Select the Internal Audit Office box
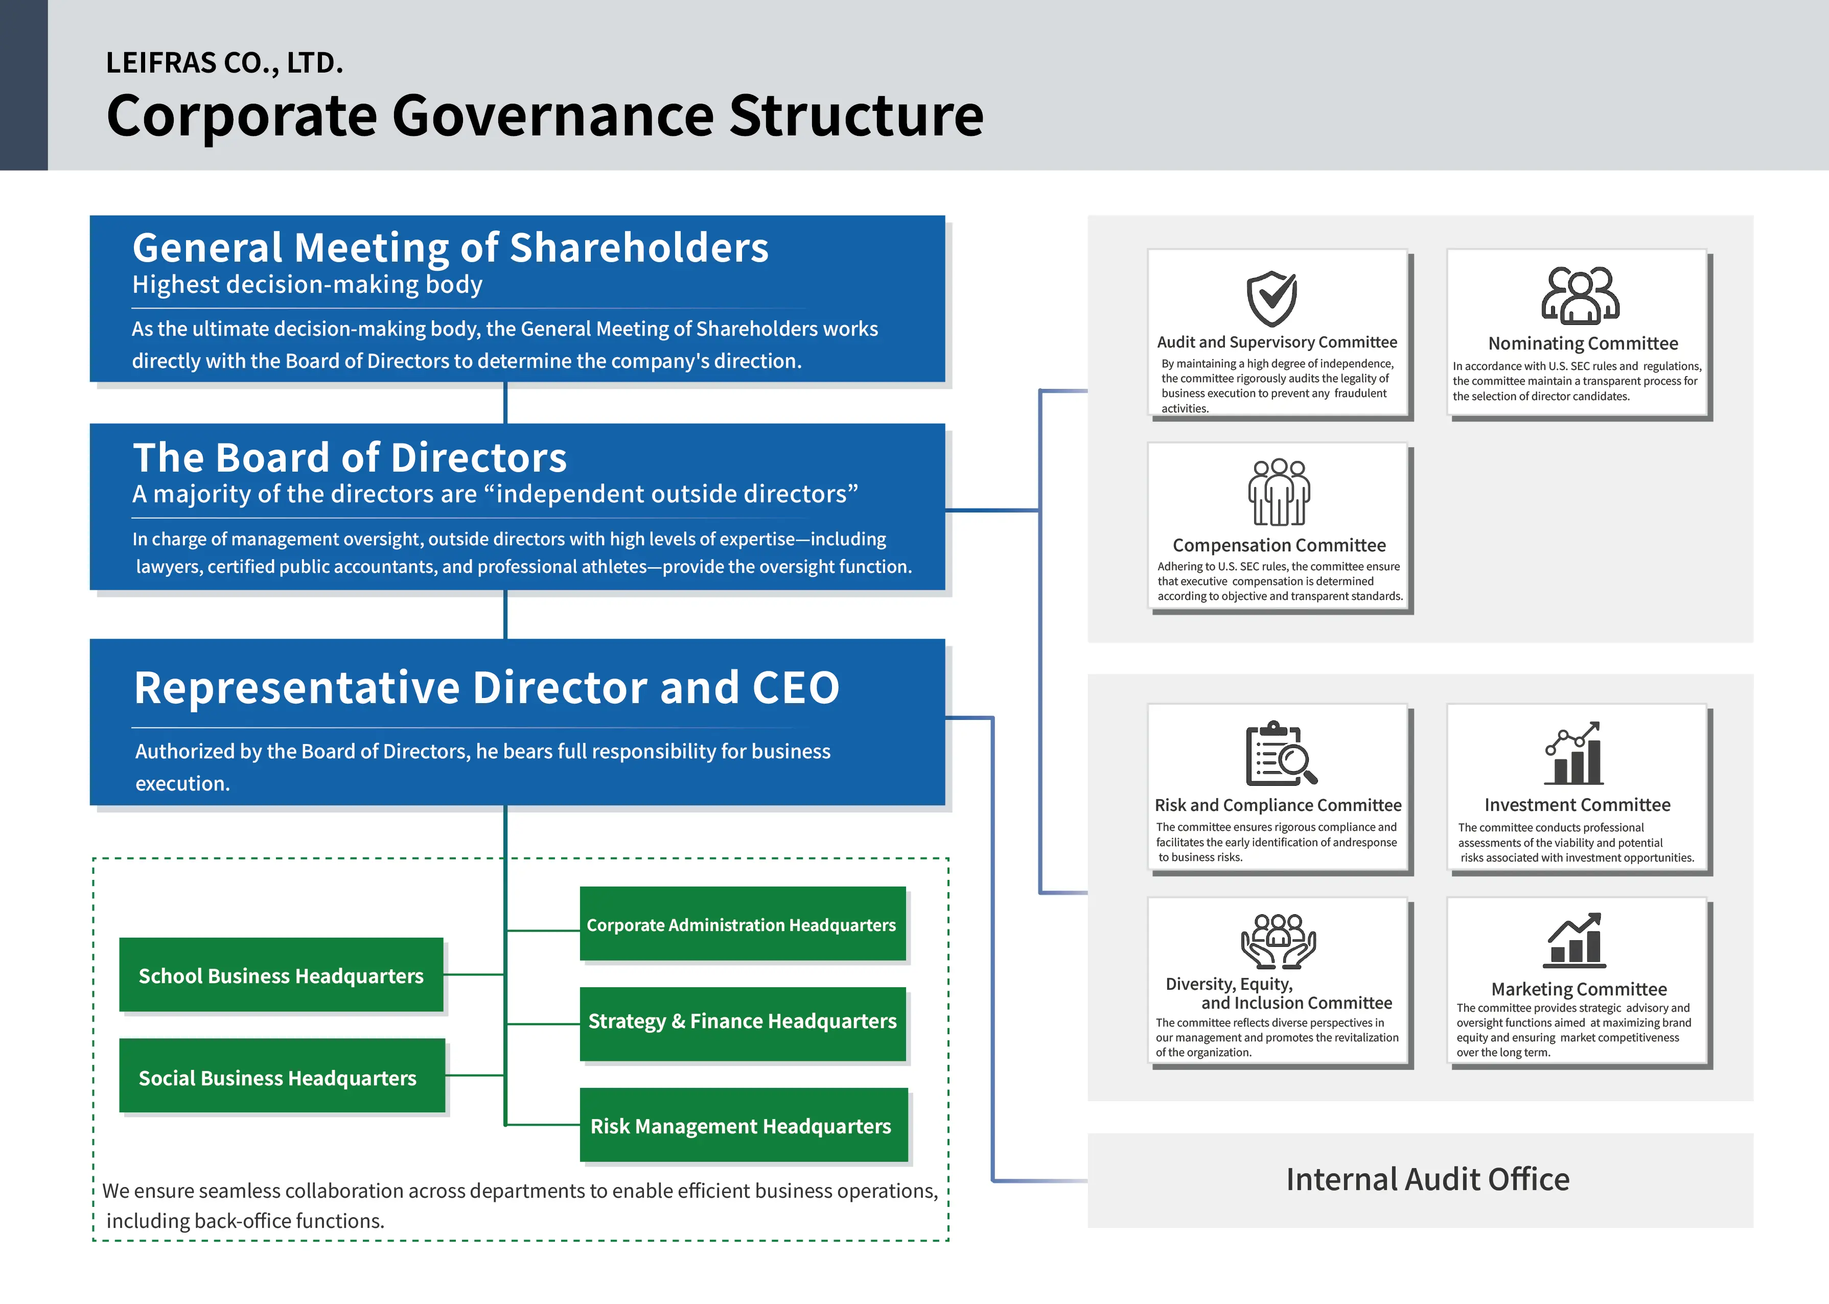 click(x=1420, y=1179)
